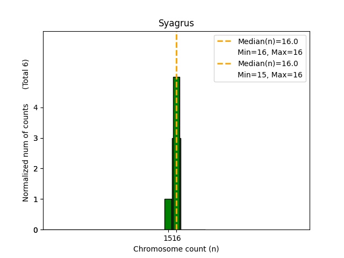Click the y-axis tick label 2
Viewport: 344px width, 258px height.
35,169
